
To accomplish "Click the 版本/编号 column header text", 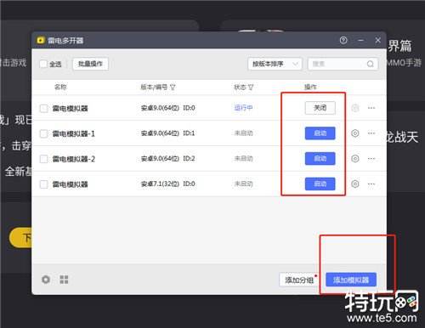I will click(x=154, y=87).
